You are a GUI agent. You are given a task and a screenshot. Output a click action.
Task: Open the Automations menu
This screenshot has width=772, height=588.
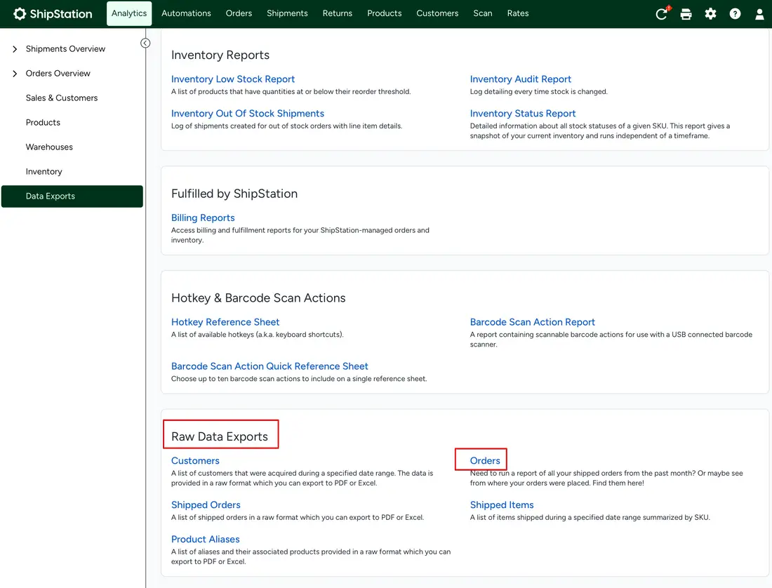point(186,13)
